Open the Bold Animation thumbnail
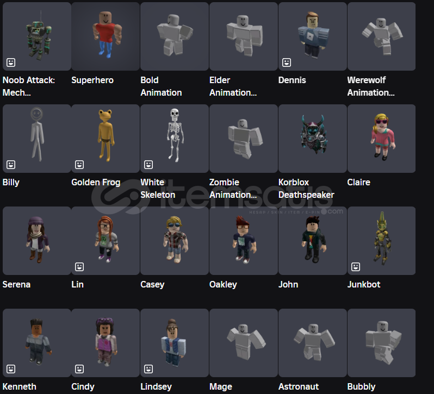Viewport: 434px width, 394px height. [175, 36]
